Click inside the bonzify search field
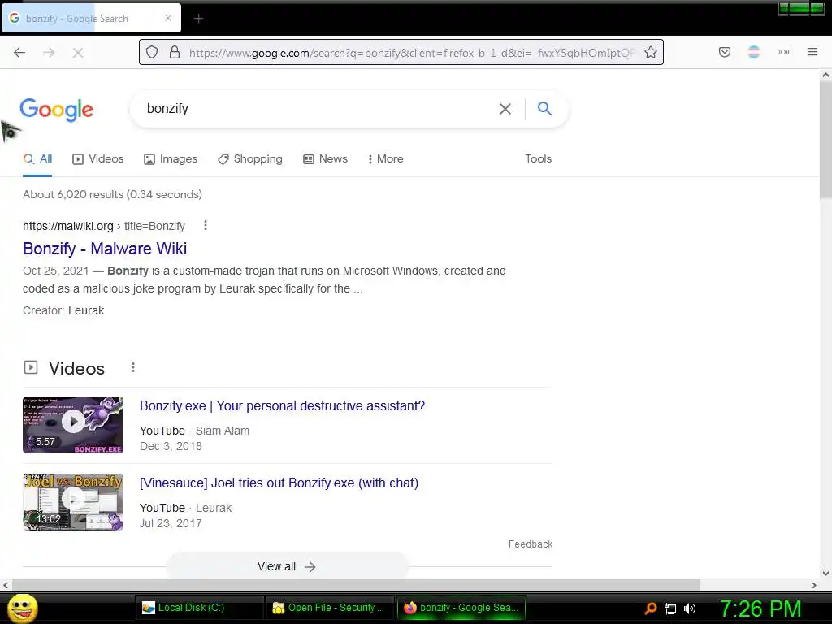This screenshot has height=624, width=832. (x=318, y=109)
